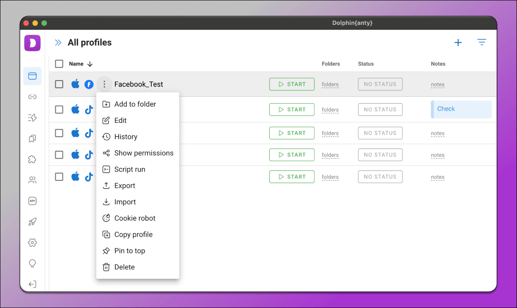Click folders link in Facebook_Test row
This screenshot has width=517, height=308.
point(330,85)
